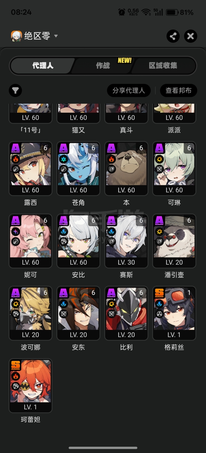Switch to the 作战 tab
206x453 pixels.
[103, 65]
